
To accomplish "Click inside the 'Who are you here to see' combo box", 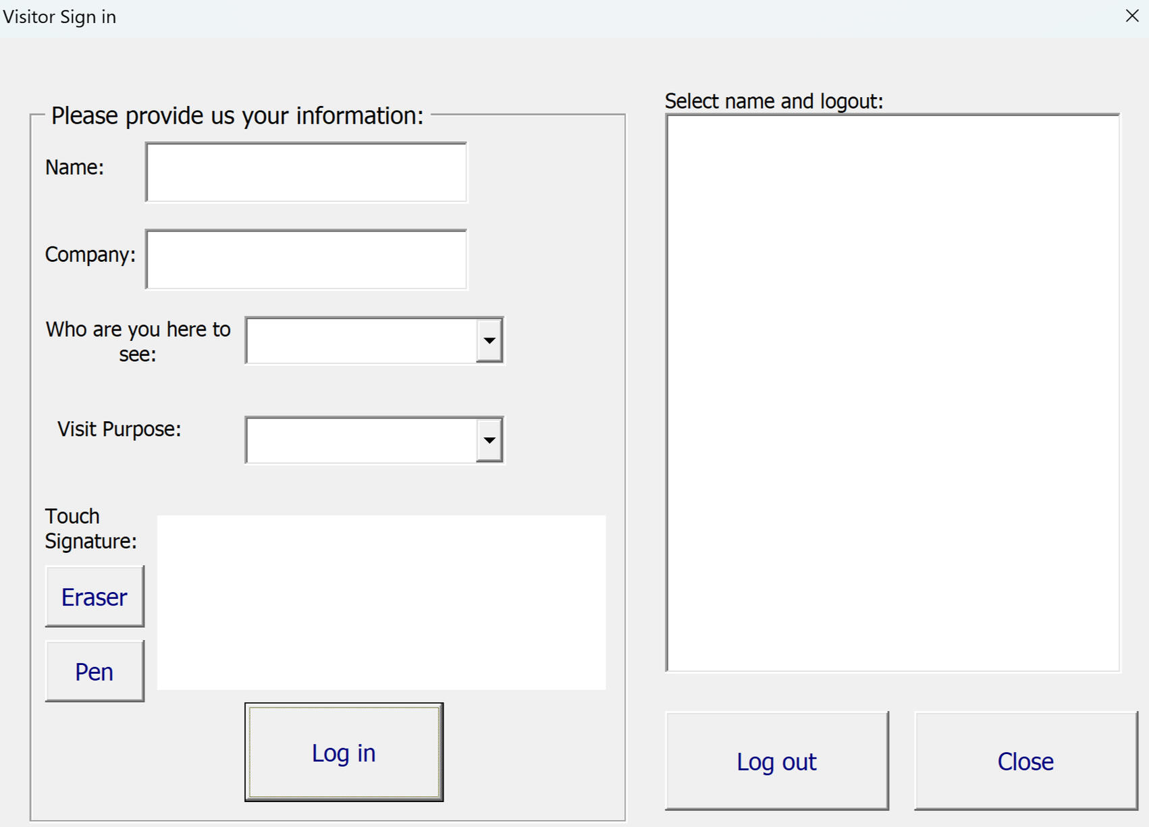I will click(x=361, y=340).
